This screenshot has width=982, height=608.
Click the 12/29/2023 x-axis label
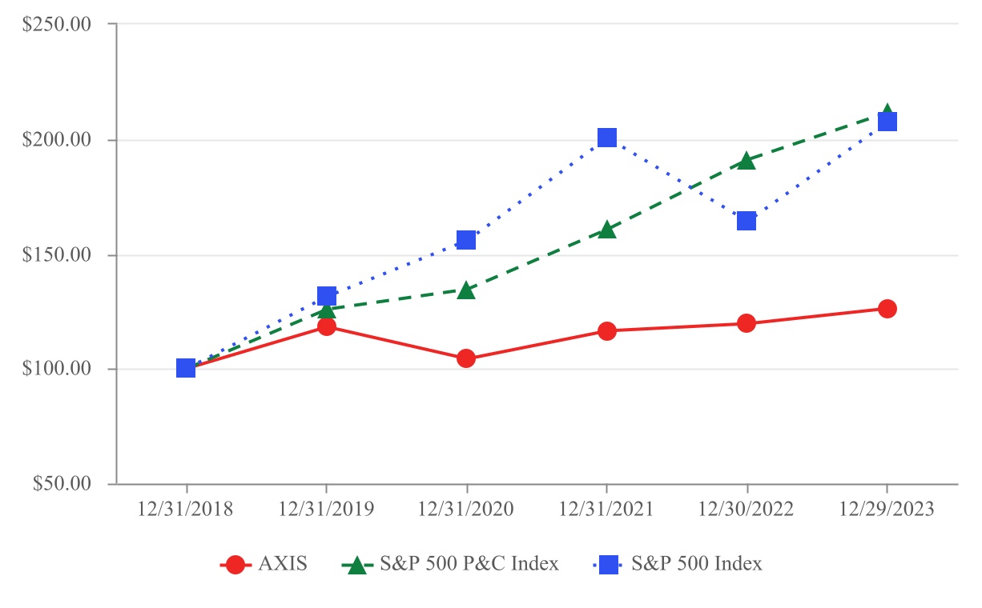coord(887,510)
